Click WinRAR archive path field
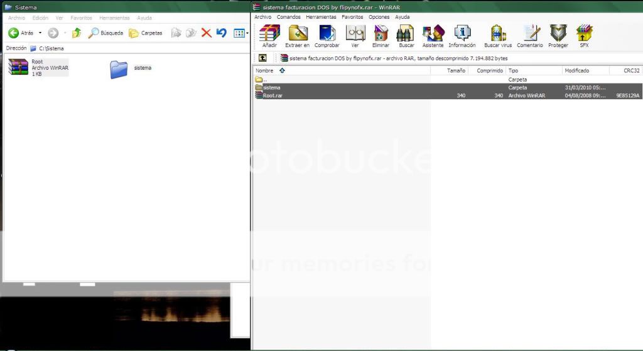 click(x=460, y=58)
